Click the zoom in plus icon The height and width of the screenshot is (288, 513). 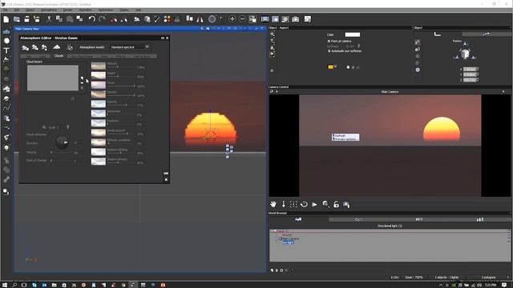[232, 19]
